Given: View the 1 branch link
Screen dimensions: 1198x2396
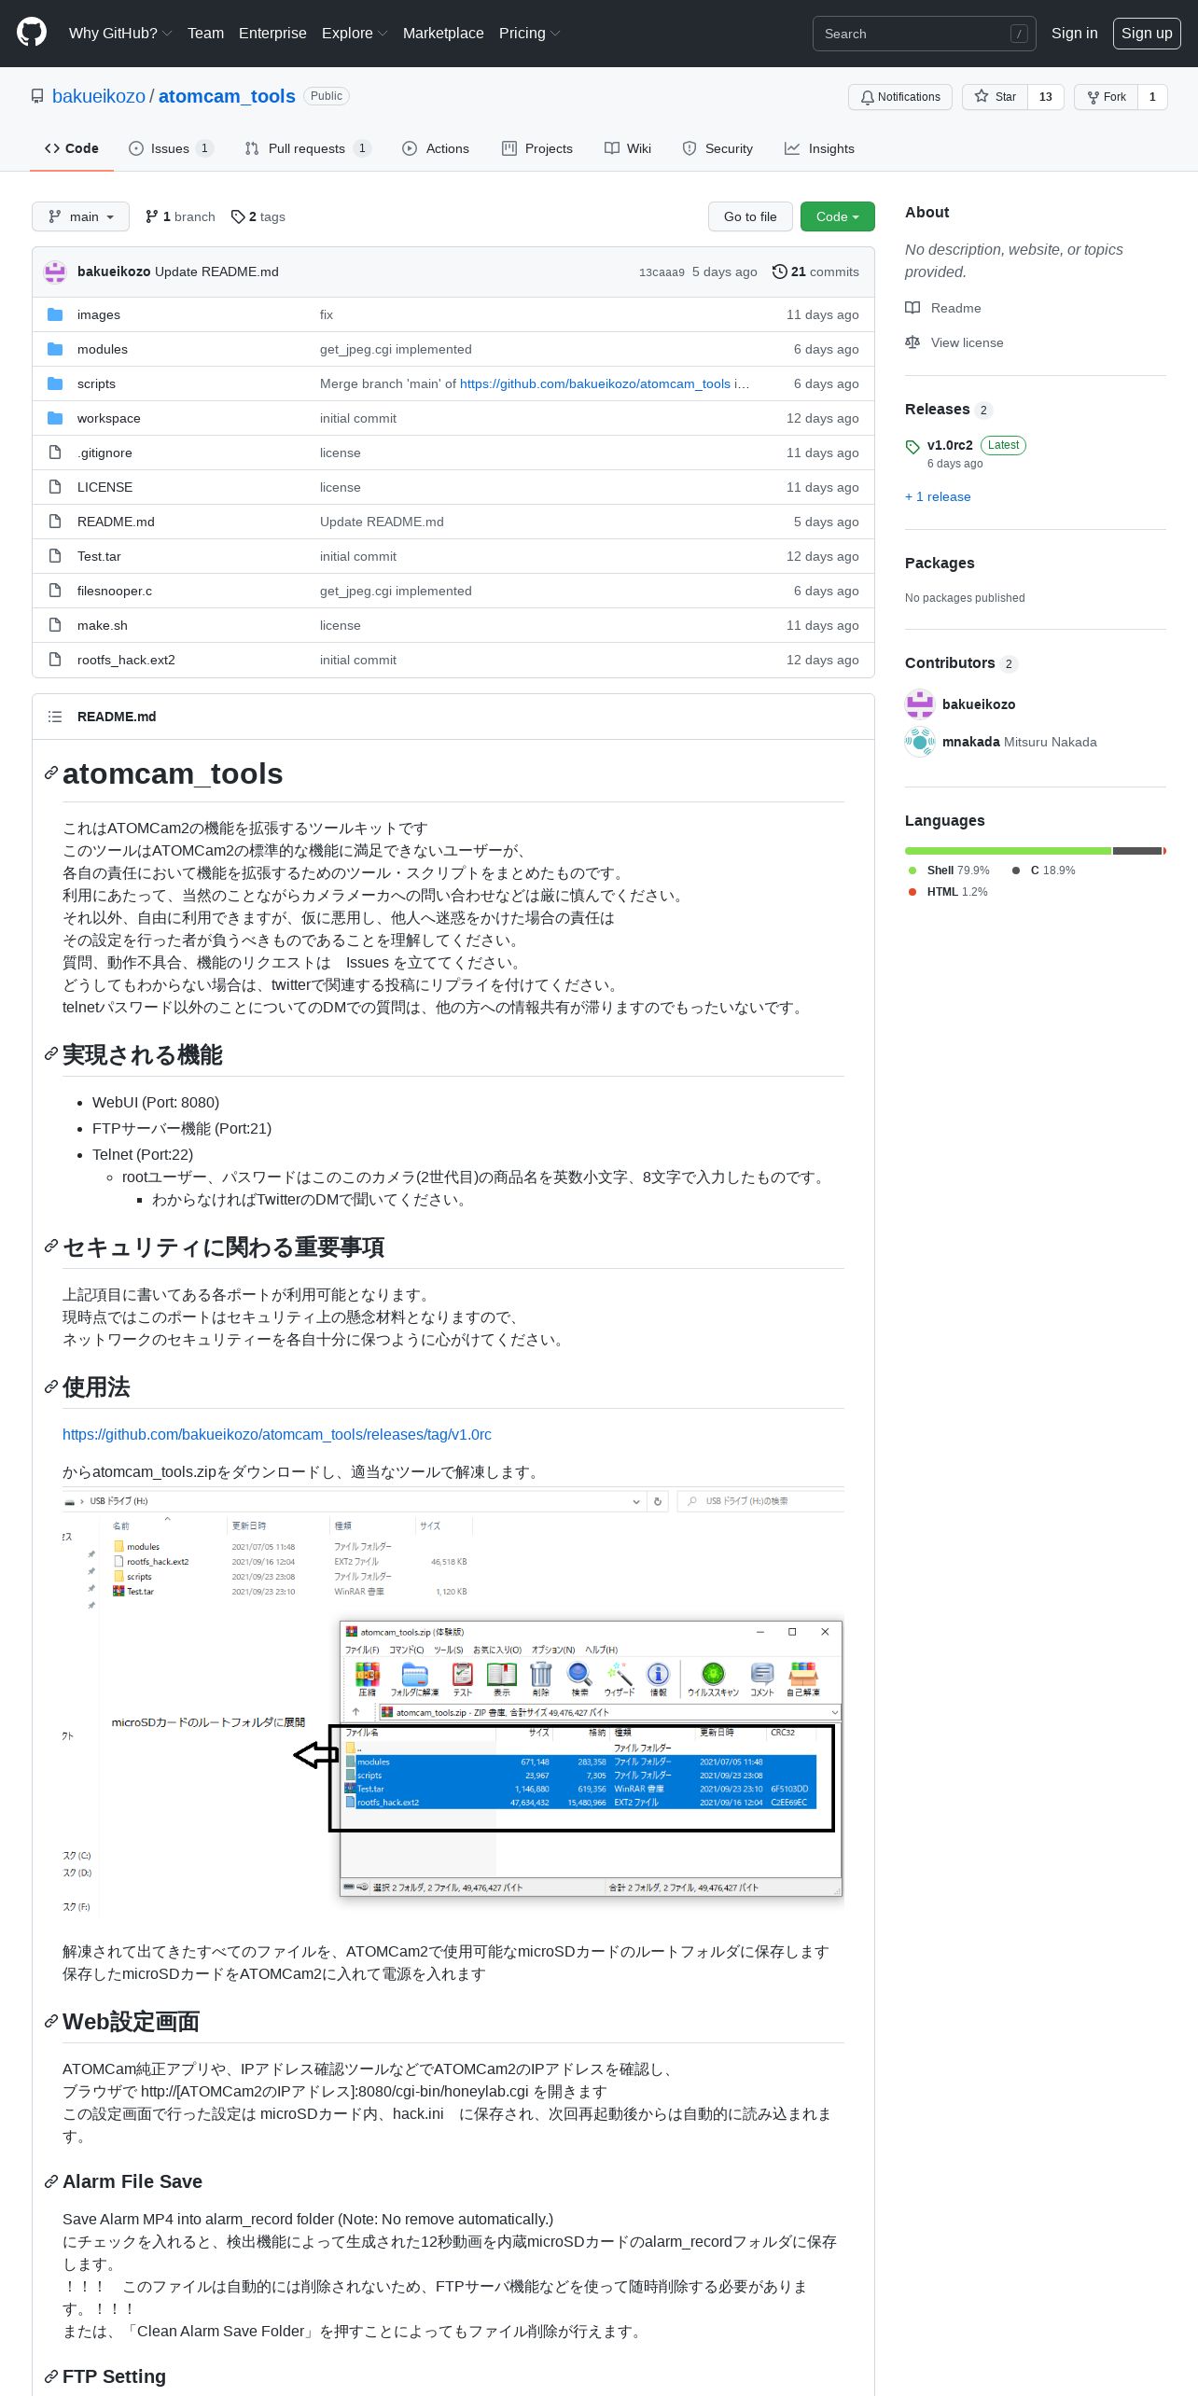Looking at the screenshot, I should tap(180, 216).
